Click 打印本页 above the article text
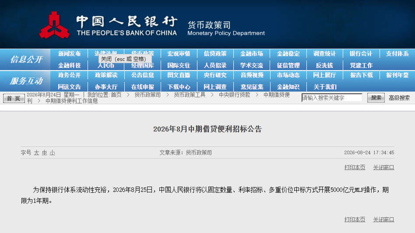This screenshot has height=233, width=415. 355,167
